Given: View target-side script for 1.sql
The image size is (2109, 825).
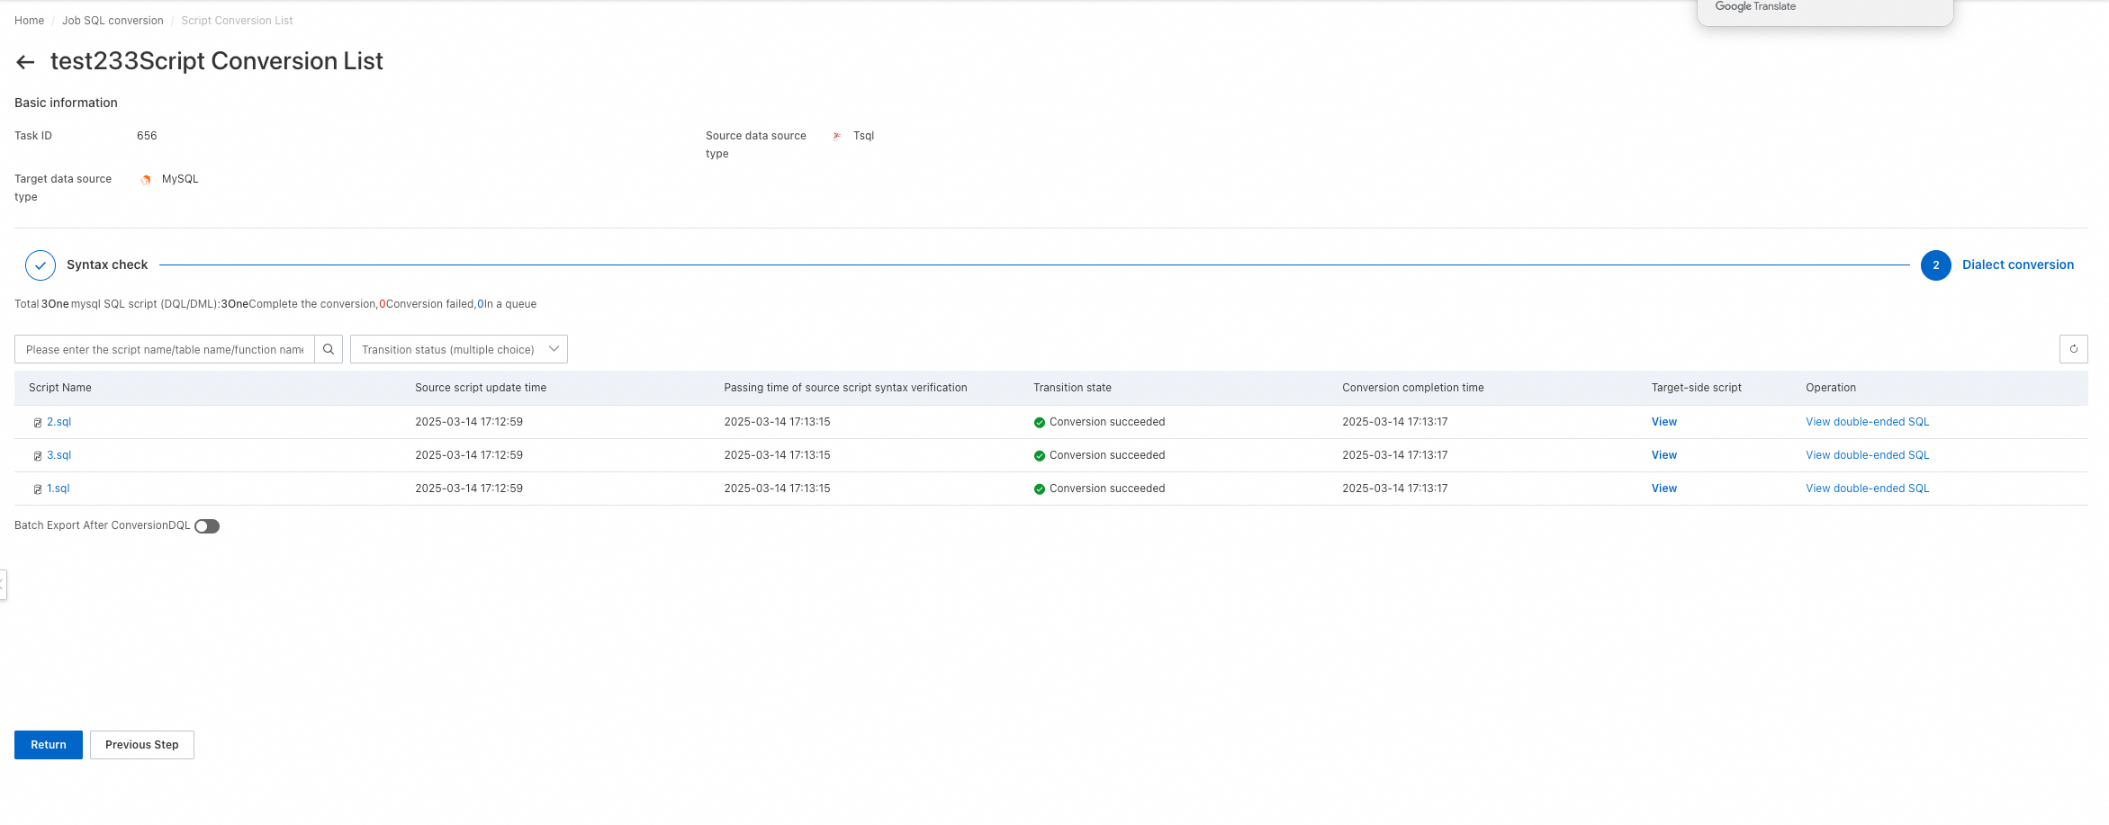Looking at the screenshot, I should 1664,489.
